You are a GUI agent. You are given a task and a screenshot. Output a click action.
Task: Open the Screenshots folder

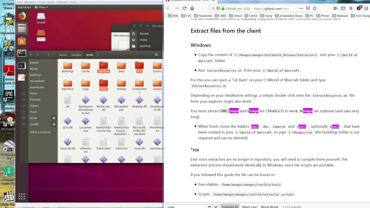(x=139, y=86)
